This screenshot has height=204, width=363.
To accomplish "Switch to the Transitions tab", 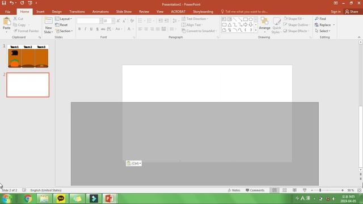I will [x=77, y=11].
